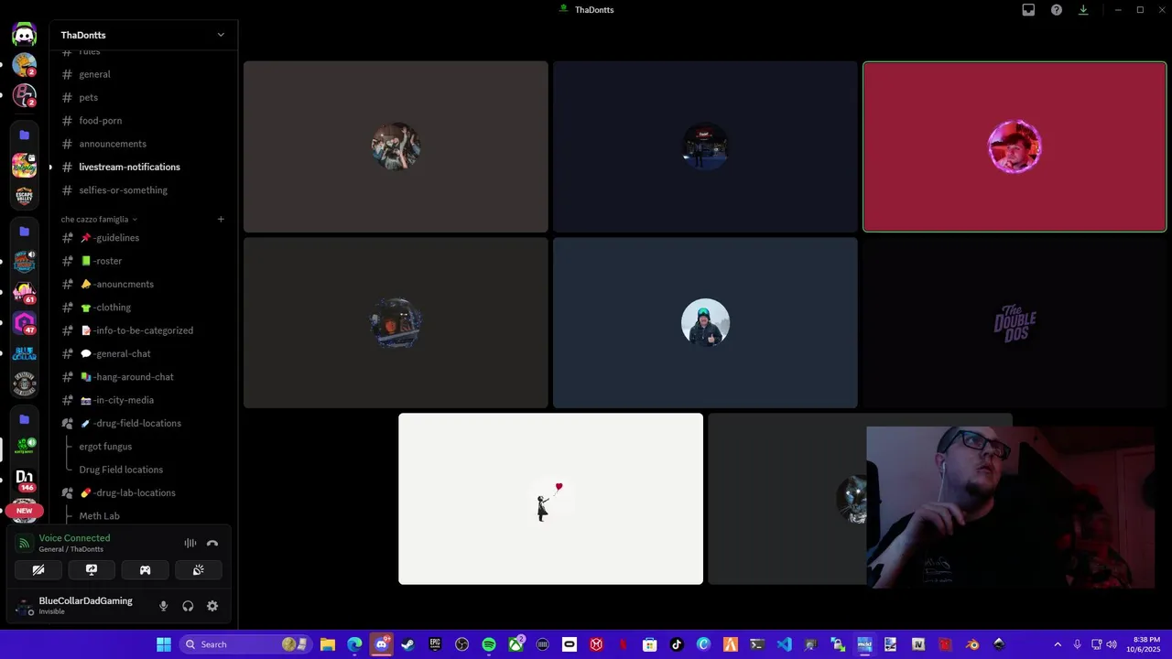Open the soundboard button
The height and width of the screenshot is (659, 1172).
click(x=198, y=570)
